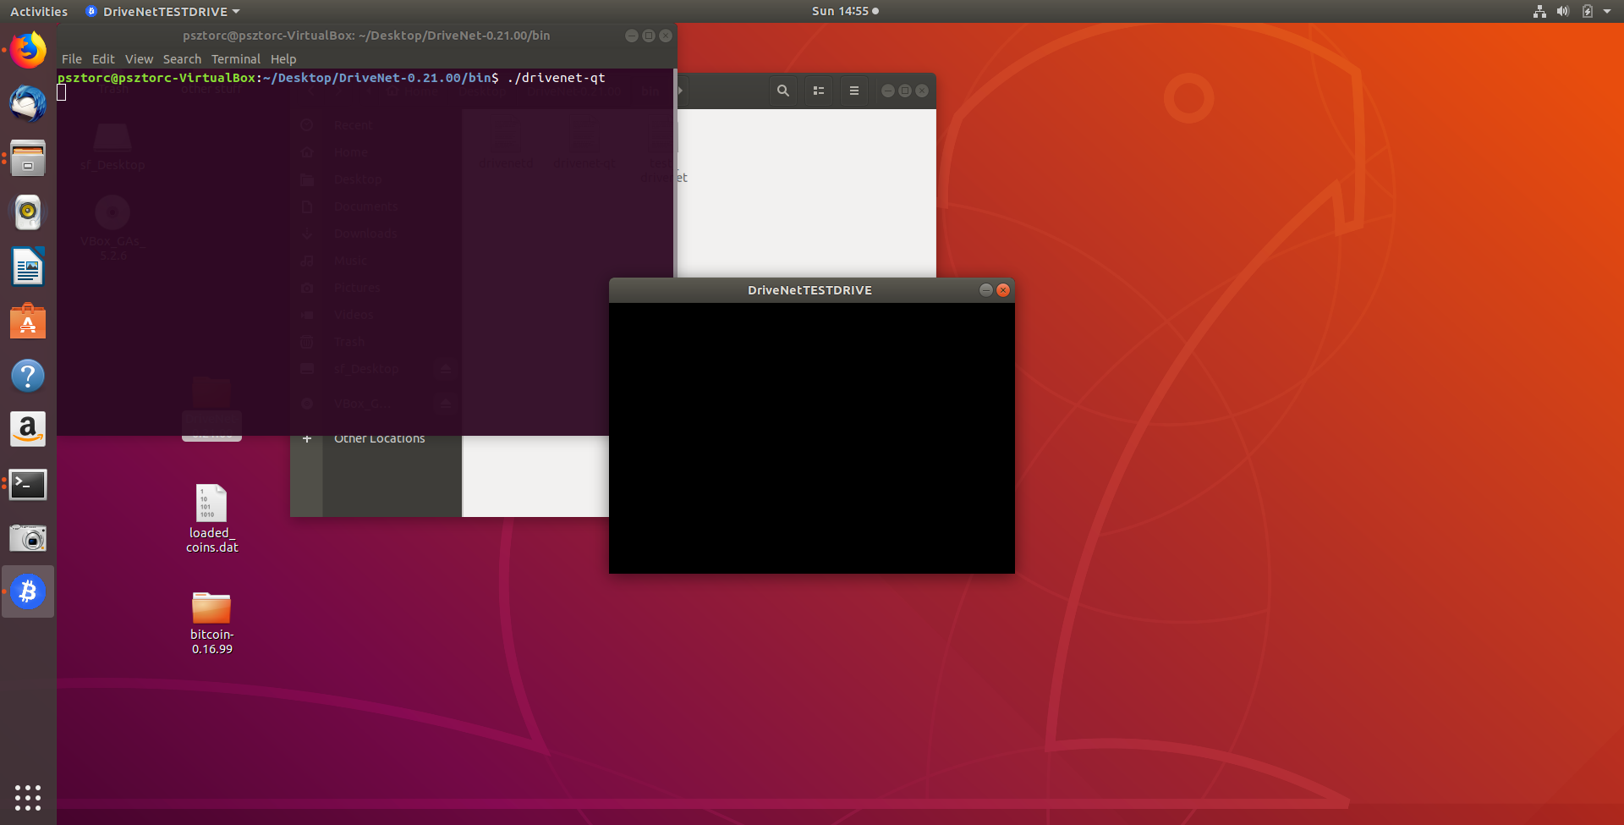1624x825 pixels.
Task: Maximize the terminal window
Action: [x=649, y=36]
